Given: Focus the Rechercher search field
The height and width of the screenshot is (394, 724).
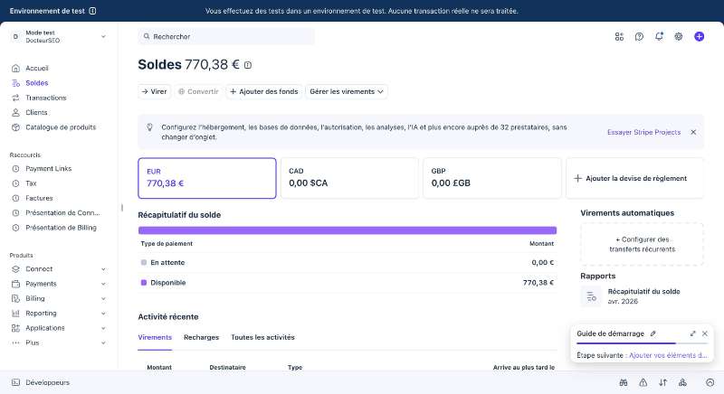Looking at the screenshot, I should coord(226,36).
